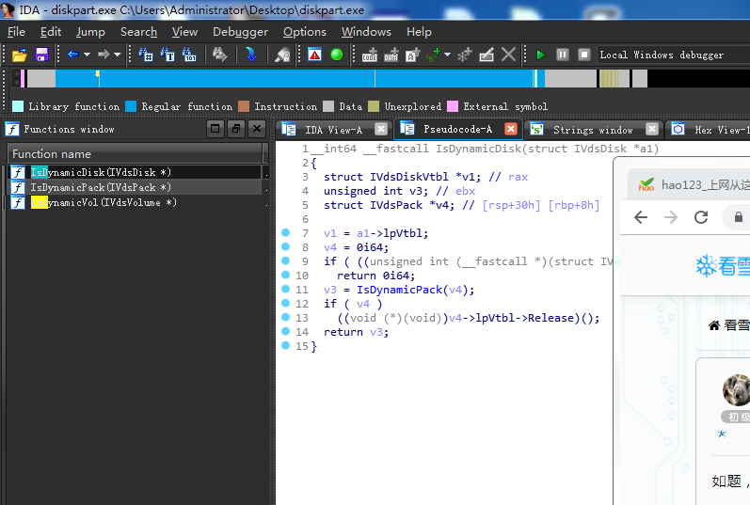Viewport: 750px width, 505px height.
Task: Click the asterisk array icon
Action: (x=465, y=55)
